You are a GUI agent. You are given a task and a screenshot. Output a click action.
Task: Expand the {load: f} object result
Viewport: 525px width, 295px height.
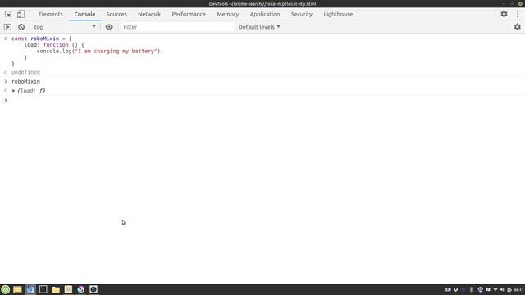(x=14, y=91)
